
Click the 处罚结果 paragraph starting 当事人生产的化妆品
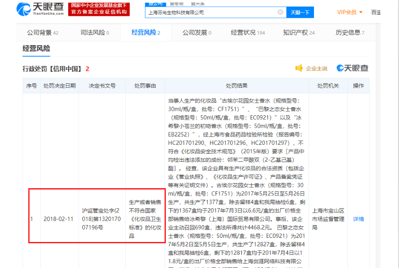point(236,183)
